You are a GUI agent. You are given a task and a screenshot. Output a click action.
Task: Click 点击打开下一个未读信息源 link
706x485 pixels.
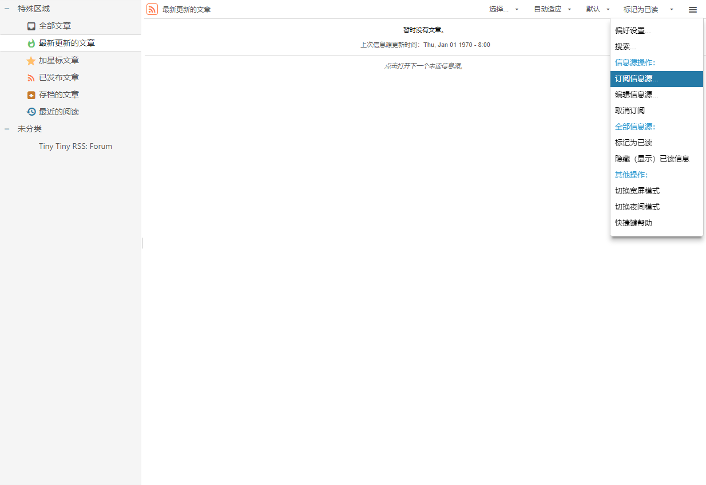pos(424,66)
